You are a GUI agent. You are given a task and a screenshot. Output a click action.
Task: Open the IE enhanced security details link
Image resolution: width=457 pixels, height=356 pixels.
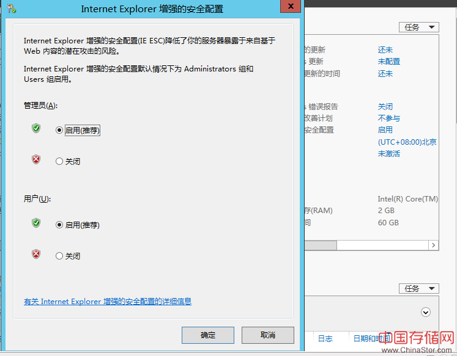tap(108, 302)
